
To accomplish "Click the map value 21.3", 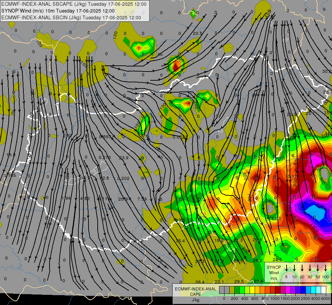I will [238, 240].
